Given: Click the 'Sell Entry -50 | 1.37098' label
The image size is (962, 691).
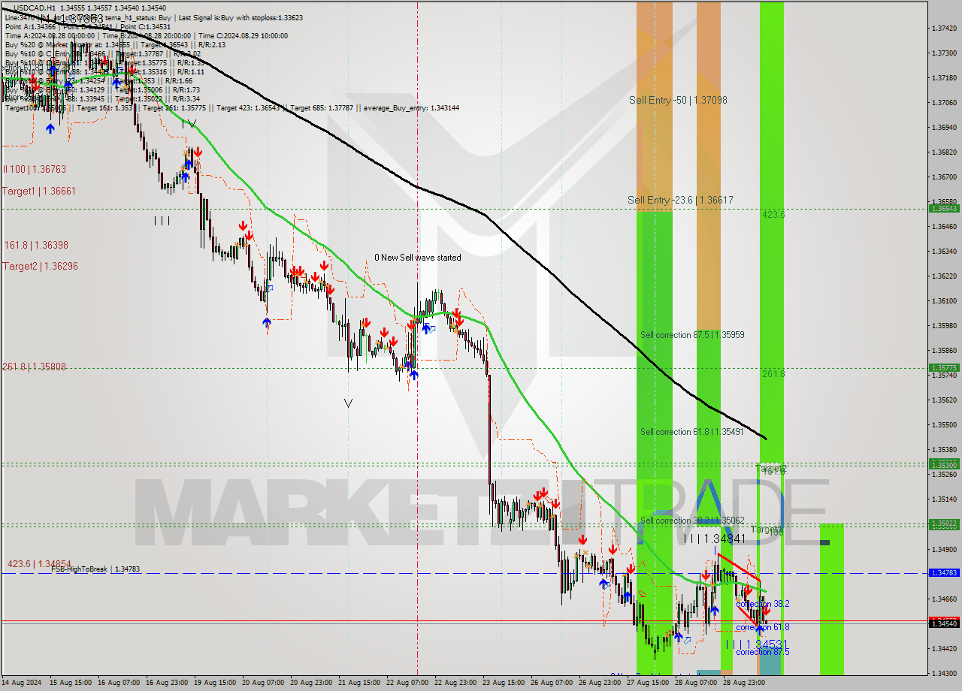Looking at the screenshot, I should [678, 100].
